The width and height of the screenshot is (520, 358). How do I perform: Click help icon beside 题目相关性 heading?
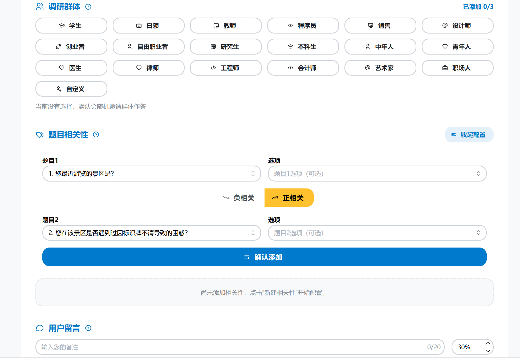pos(96,135)
